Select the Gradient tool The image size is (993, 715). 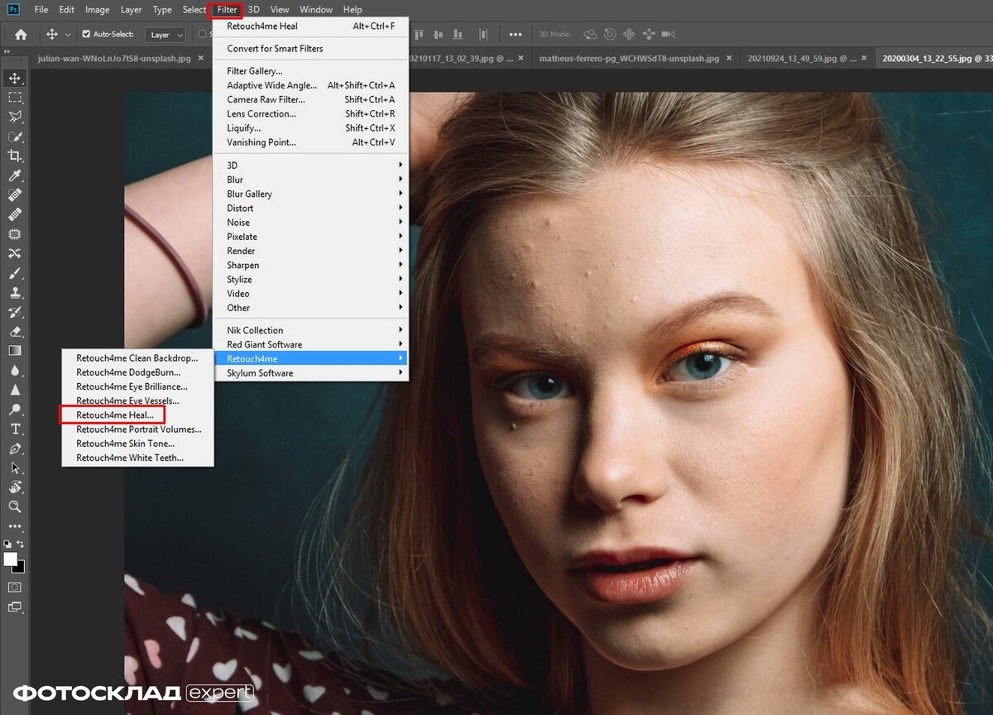pyautogui.click(x=15, y=351)
